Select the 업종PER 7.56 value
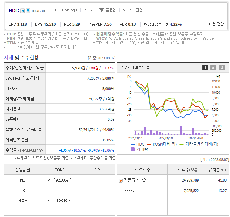Image resolution: width=230 pixels, height=217 pixels. [100, 24]
